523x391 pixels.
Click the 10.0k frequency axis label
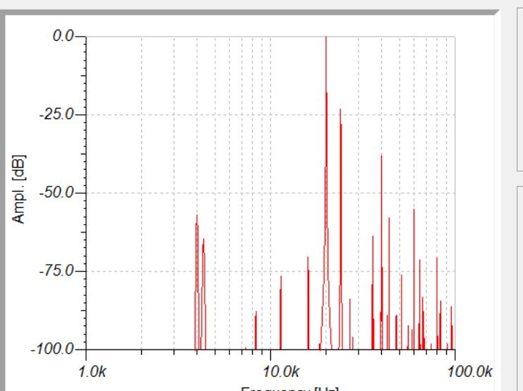[281, 371]
